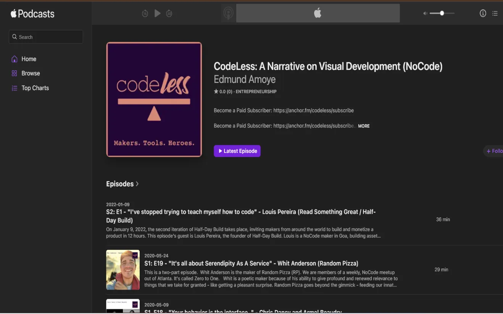Image resolution: width=503 pixels, height=314 pixels.
Task: Click the podcast artwork icon in the player
Action: pos(228,13)
